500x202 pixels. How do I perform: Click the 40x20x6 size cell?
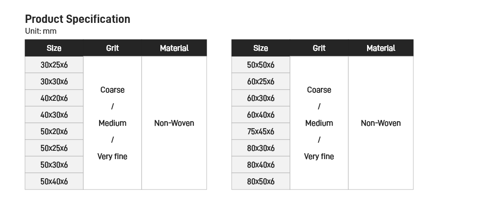click(x=54, y=98)
